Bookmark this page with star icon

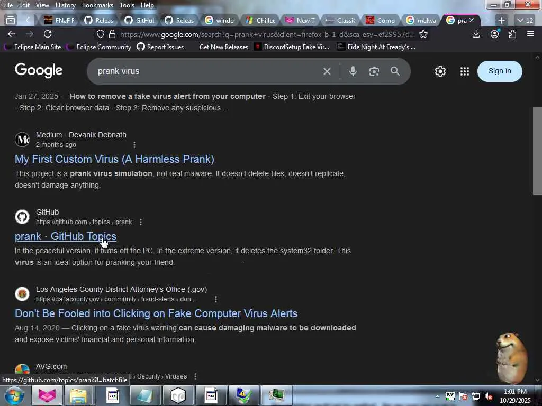coord(423,34)
